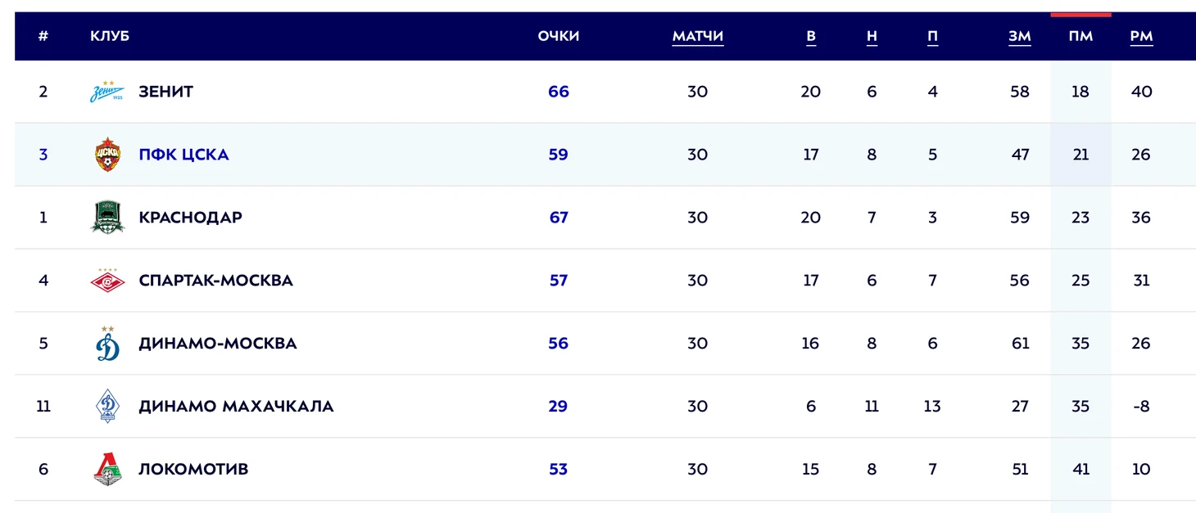Viewport: 1196px width, 513px height.
Task: Click the PFK CSKA club crest
Action: [x=107, y=155]
